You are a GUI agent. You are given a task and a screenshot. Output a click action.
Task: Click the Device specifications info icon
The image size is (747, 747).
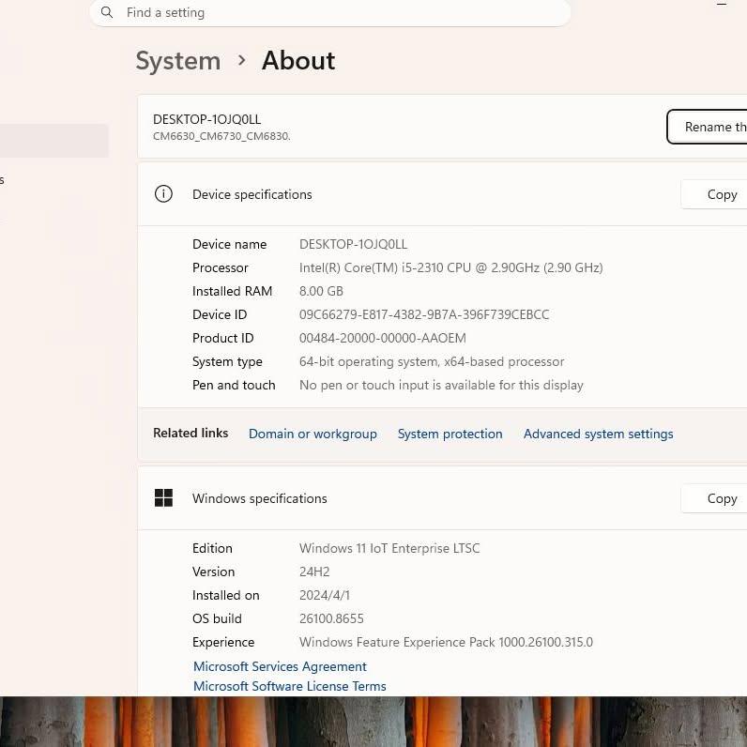click(163, 194)
